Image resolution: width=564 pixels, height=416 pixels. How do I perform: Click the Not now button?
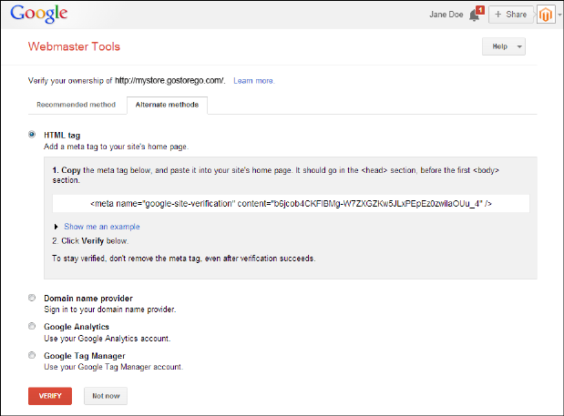point(105,396)
